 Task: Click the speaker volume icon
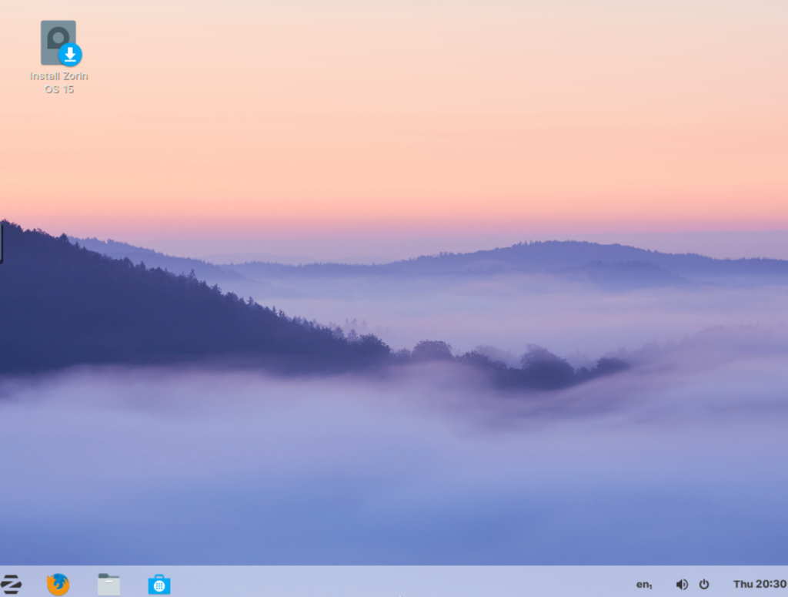pos(681,584)
